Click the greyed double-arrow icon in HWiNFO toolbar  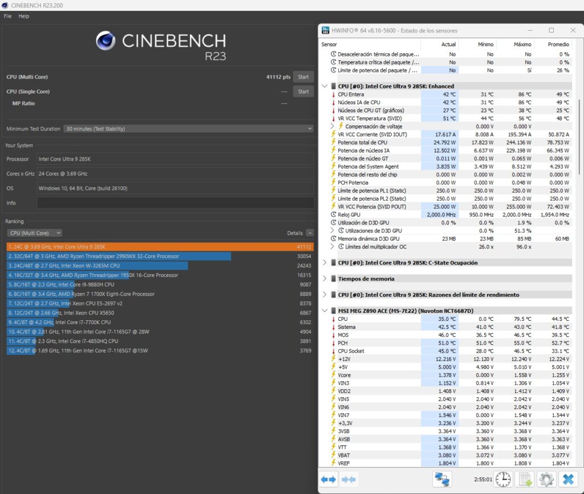(x=348, y=480)
